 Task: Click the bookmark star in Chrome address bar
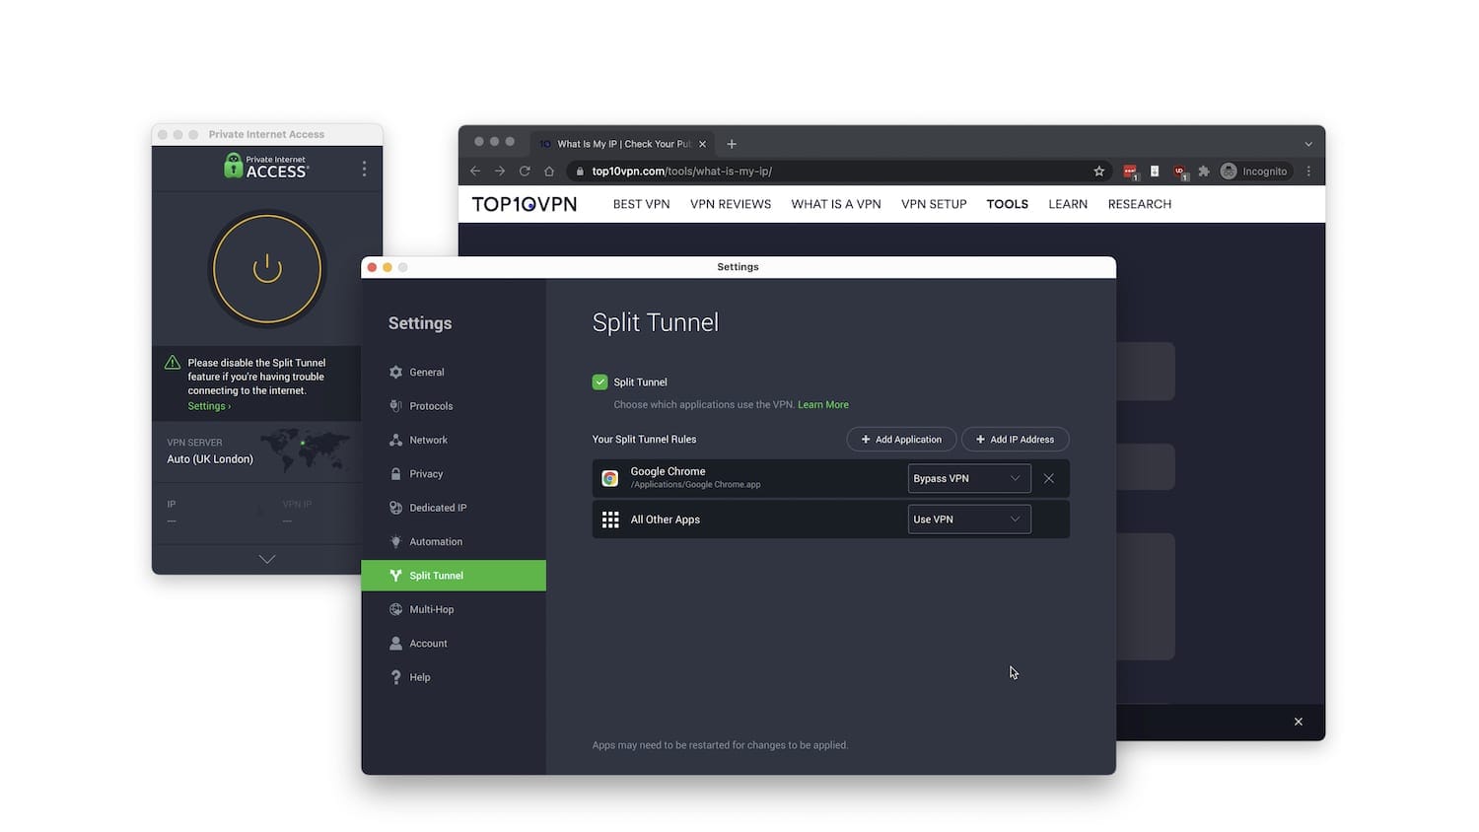(1099, 171)
